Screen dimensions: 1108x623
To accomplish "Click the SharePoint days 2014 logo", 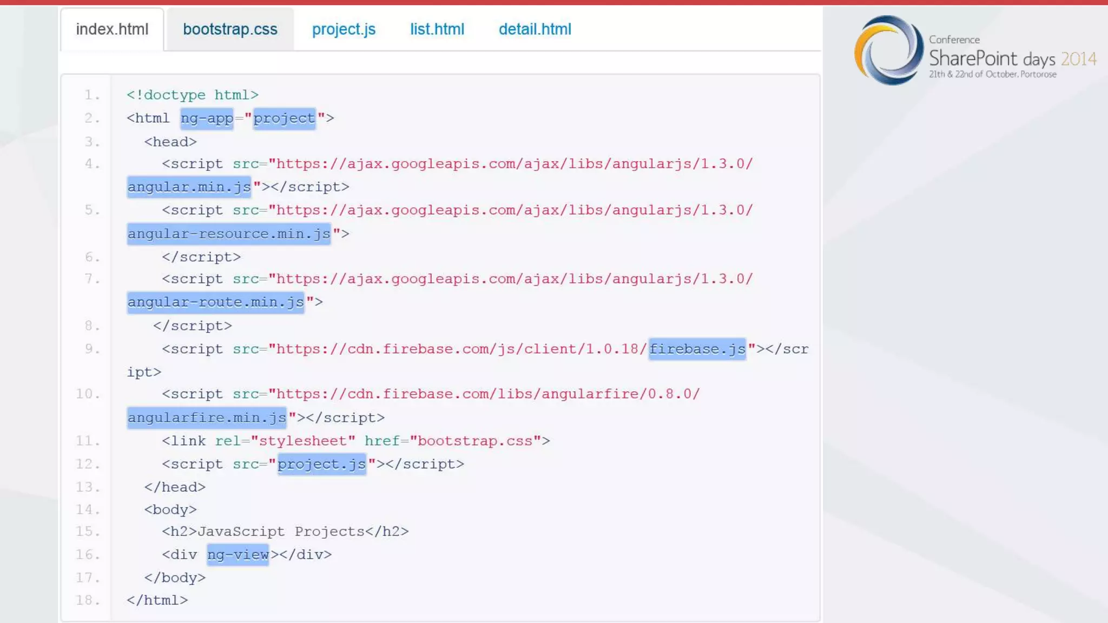I will (x=975, y=50).
